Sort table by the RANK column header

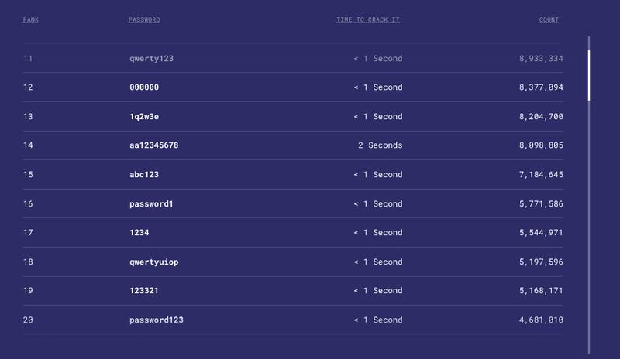[x=31, y=20]
